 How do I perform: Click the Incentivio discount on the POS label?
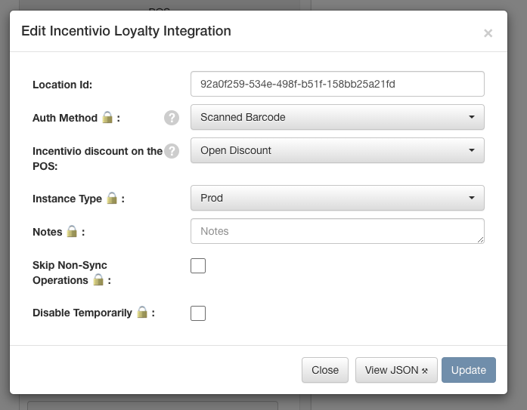pos(98,159)
